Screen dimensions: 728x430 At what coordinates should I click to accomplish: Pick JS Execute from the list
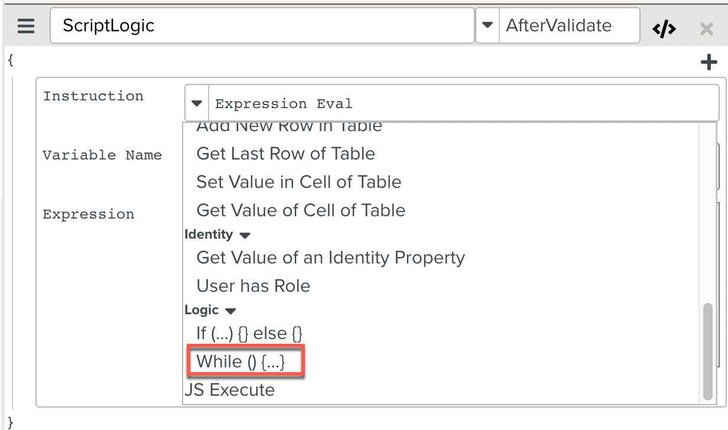[x=230, y=390]
